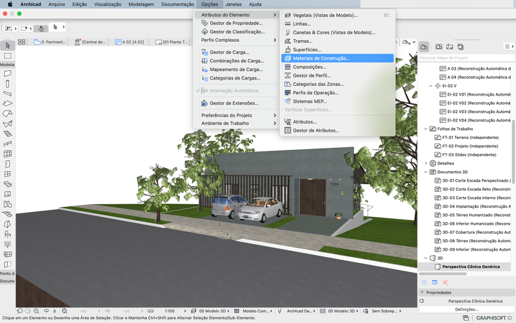This screenshot has height=323, width=516.
Task: Toggle the Project Map navigator button
Action: (424, 47)
